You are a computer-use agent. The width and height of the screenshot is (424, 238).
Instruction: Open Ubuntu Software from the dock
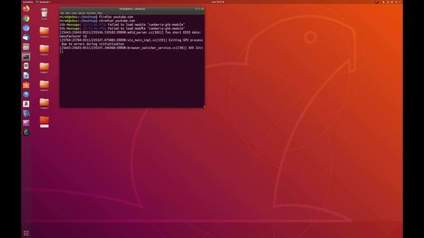[x=26, y=85]
